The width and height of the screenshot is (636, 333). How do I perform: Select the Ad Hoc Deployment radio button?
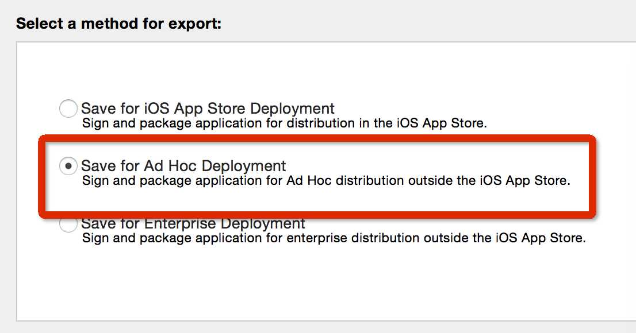(68, 166)
